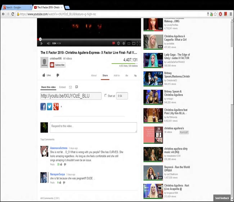Open NarayanSurya user profile
The image size is (234, 202).
[58, 174]
